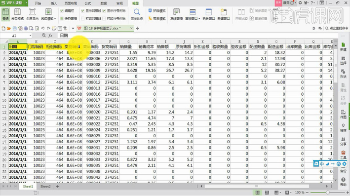Turn on 护眼模式 eye protection mode
350x196 pixels.
pyautogui.click(x=157, y=11)
